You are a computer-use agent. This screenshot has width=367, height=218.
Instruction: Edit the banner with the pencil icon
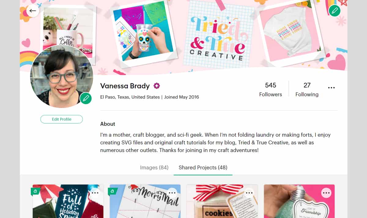click(335, 11)
